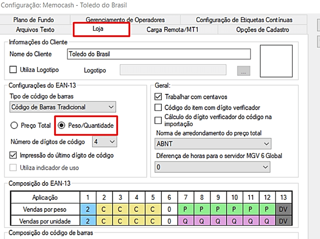Viewport: 320px width, 239px height.
Task: Switch to Arquivos Texto tab
Action: tap(35, 30)
